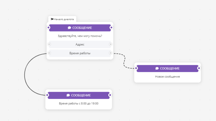
Task: Click right connector of the top message header
Action: click(111, 28)
